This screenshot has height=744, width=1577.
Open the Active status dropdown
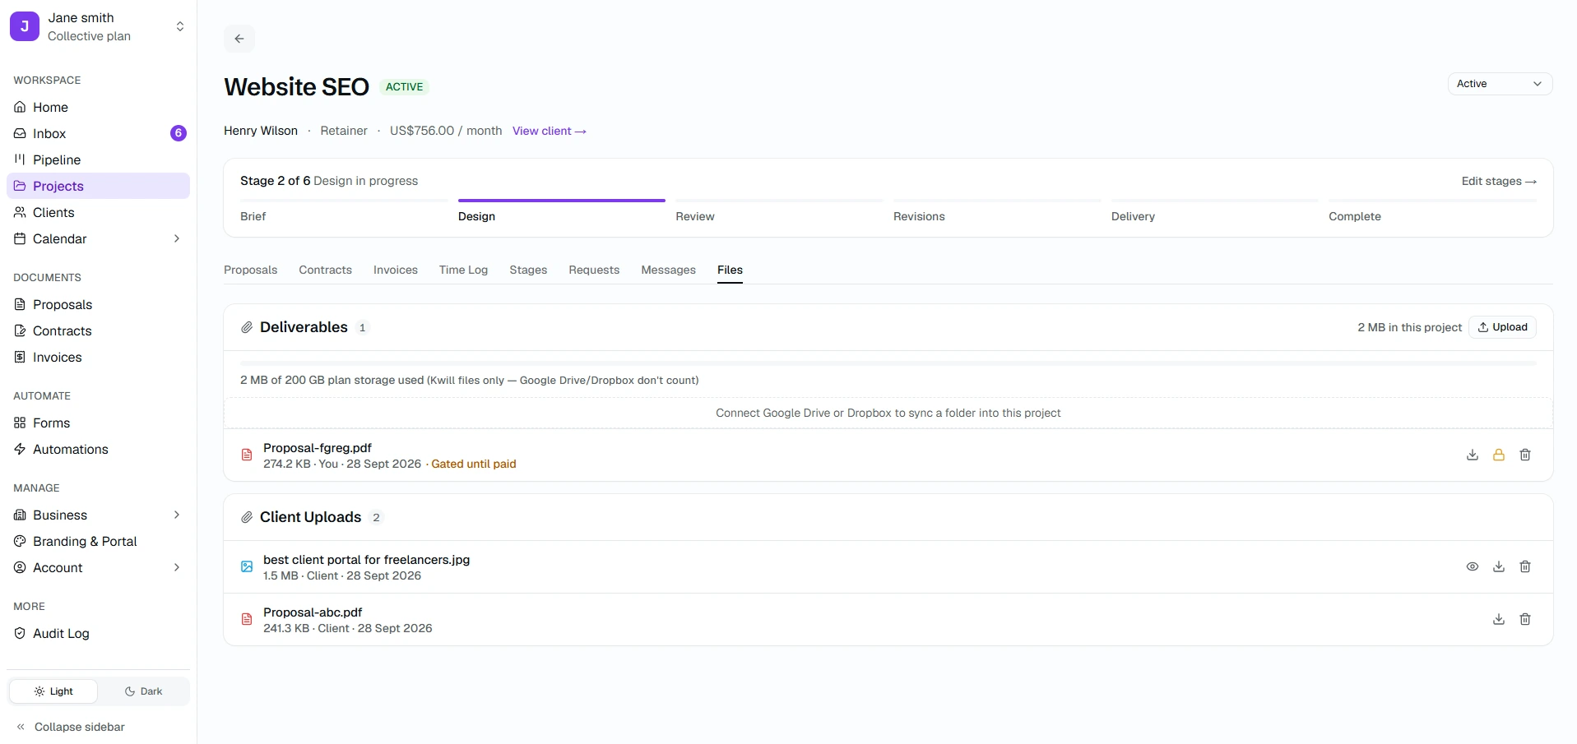1500,84
